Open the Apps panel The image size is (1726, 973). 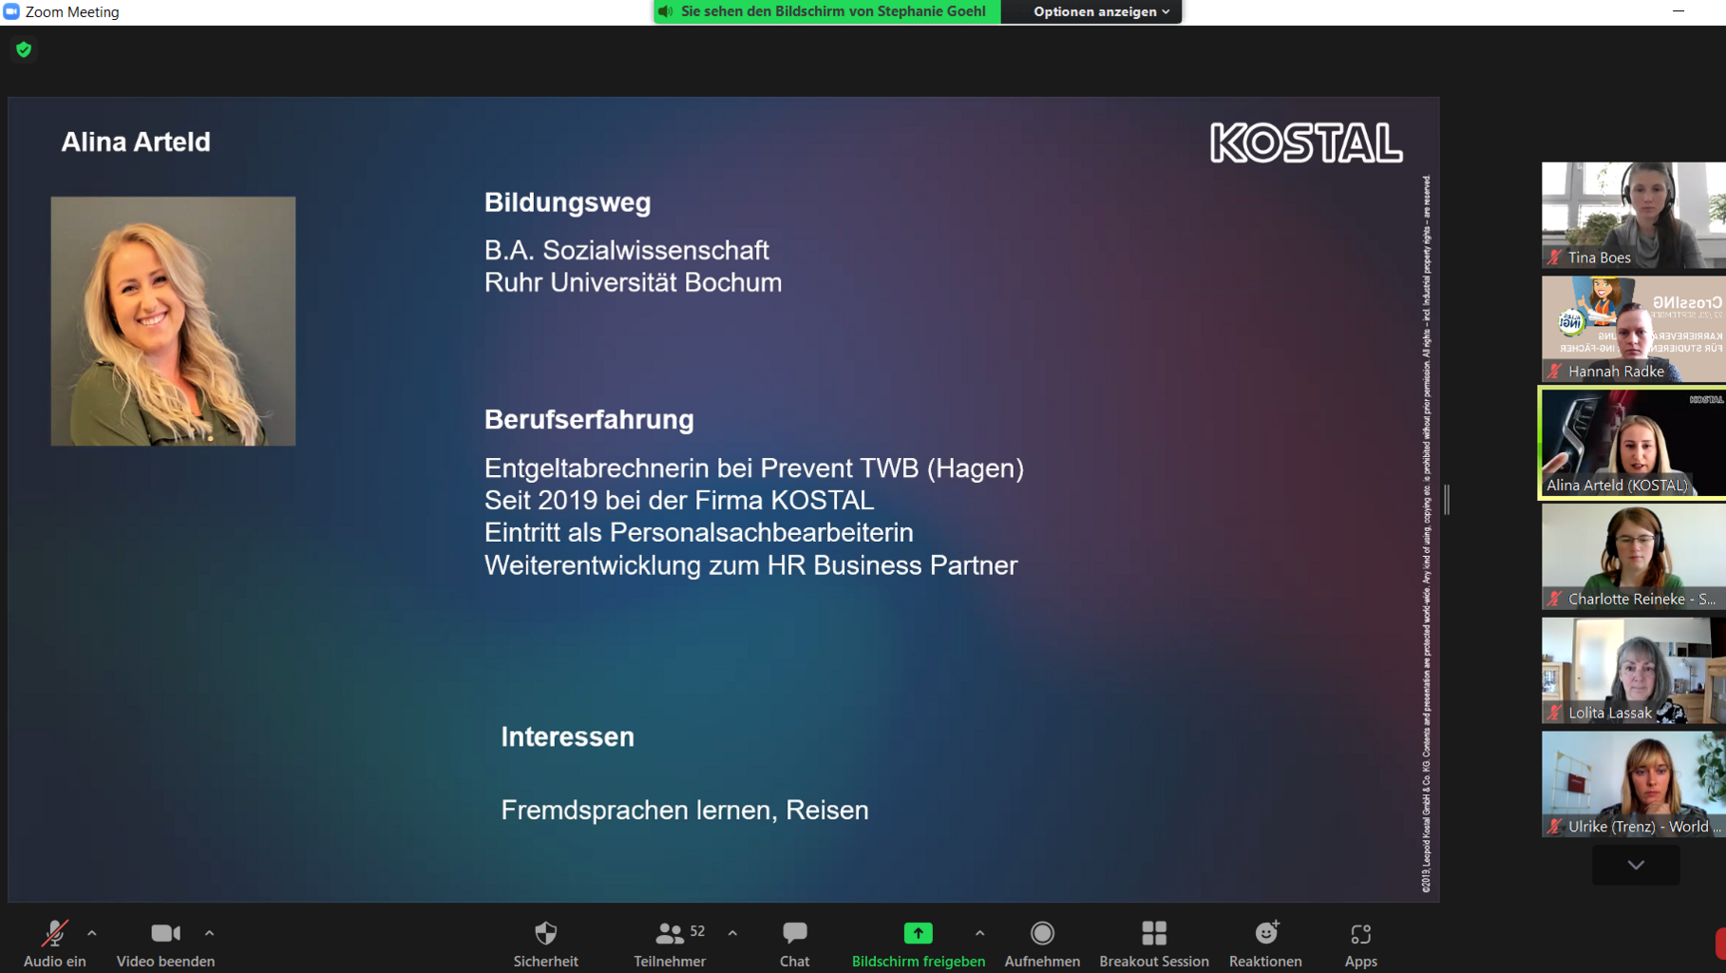1360,934
